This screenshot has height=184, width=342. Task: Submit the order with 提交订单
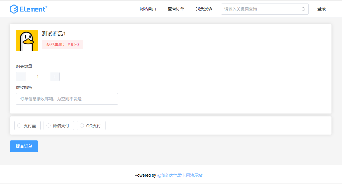(24, 146)
